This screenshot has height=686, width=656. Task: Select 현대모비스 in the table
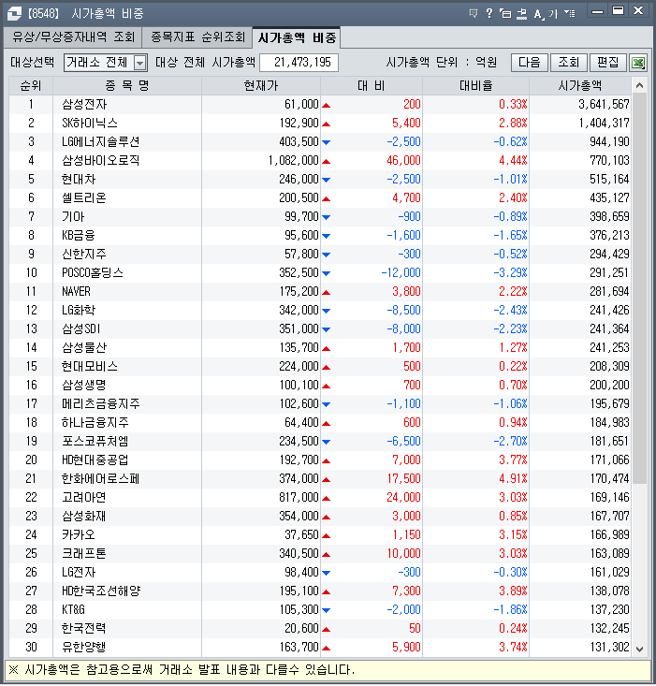point(90,366)
